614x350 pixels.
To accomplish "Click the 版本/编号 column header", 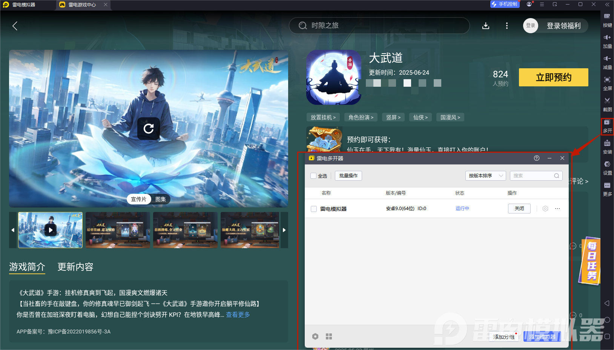I will coord(396,193).
